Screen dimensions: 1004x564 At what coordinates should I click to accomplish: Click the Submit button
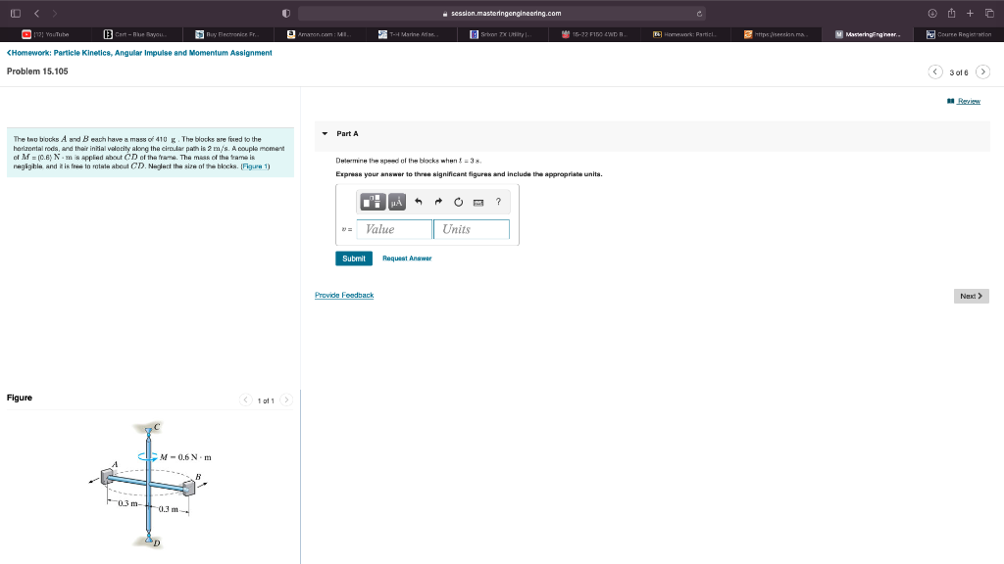click(353, 258)
